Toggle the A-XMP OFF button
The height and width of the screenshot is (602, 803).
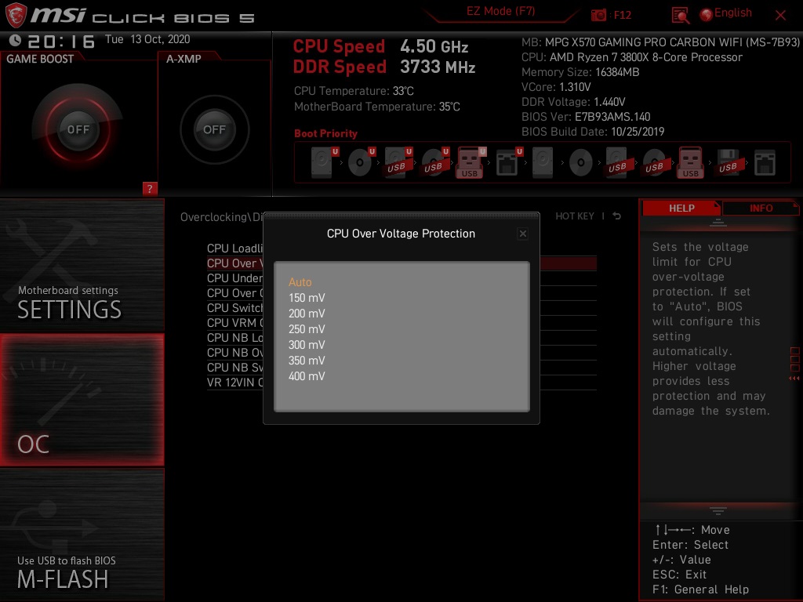(214, 129)
